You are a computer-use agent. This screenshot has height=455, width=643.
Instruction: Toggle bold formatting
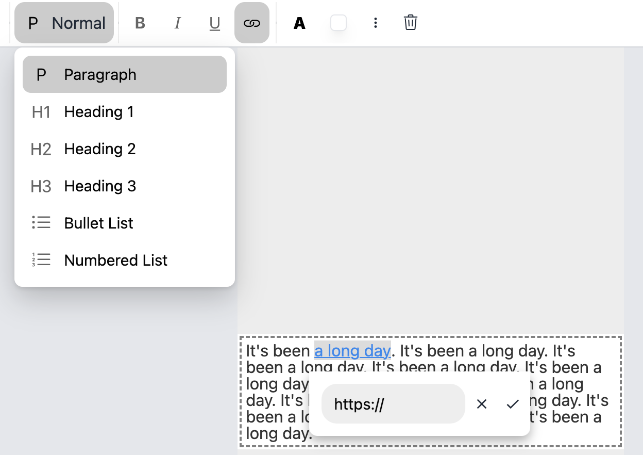tap(140, 23)
